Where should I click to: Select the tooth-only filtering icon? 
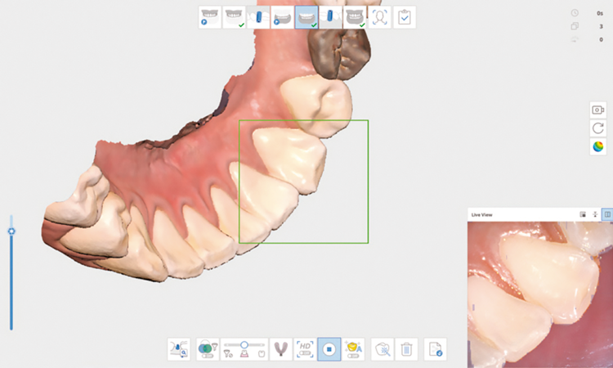tap(262, 354)
